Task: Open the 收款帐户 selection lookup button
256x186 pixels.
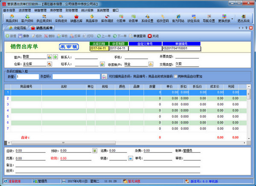Action: [x=151, y=64]
